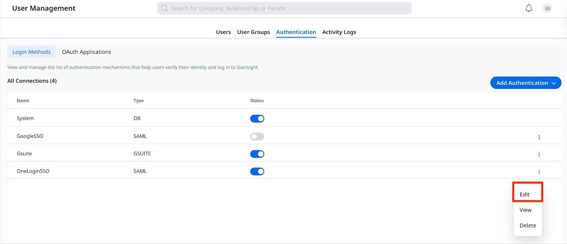
Task: Click the search magnifier icon
Action: click(164, 8)
